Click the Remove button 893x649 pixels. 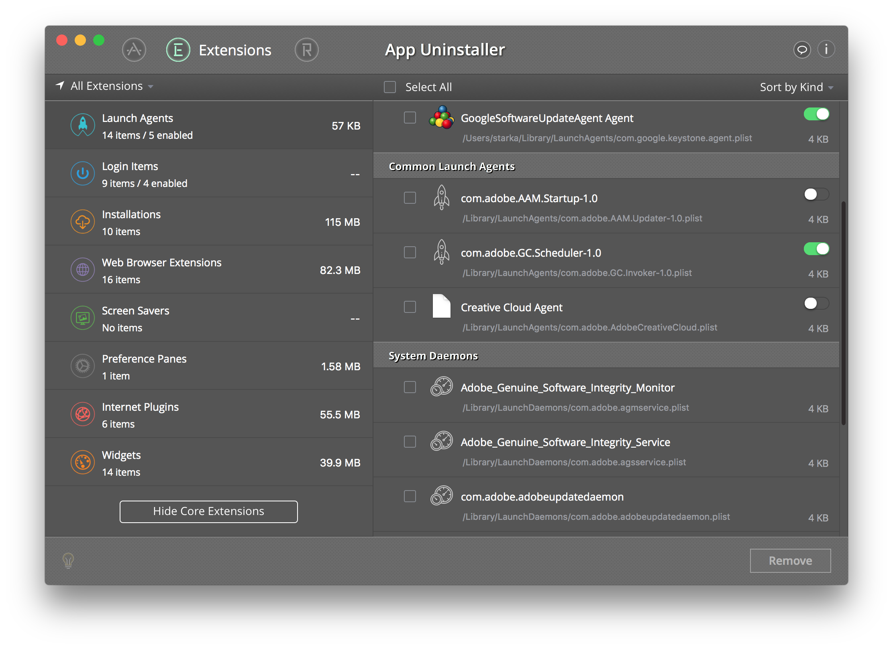790,561
